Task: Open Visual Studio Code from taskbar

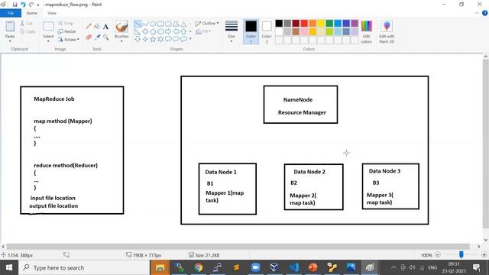Action: [293, 267]
